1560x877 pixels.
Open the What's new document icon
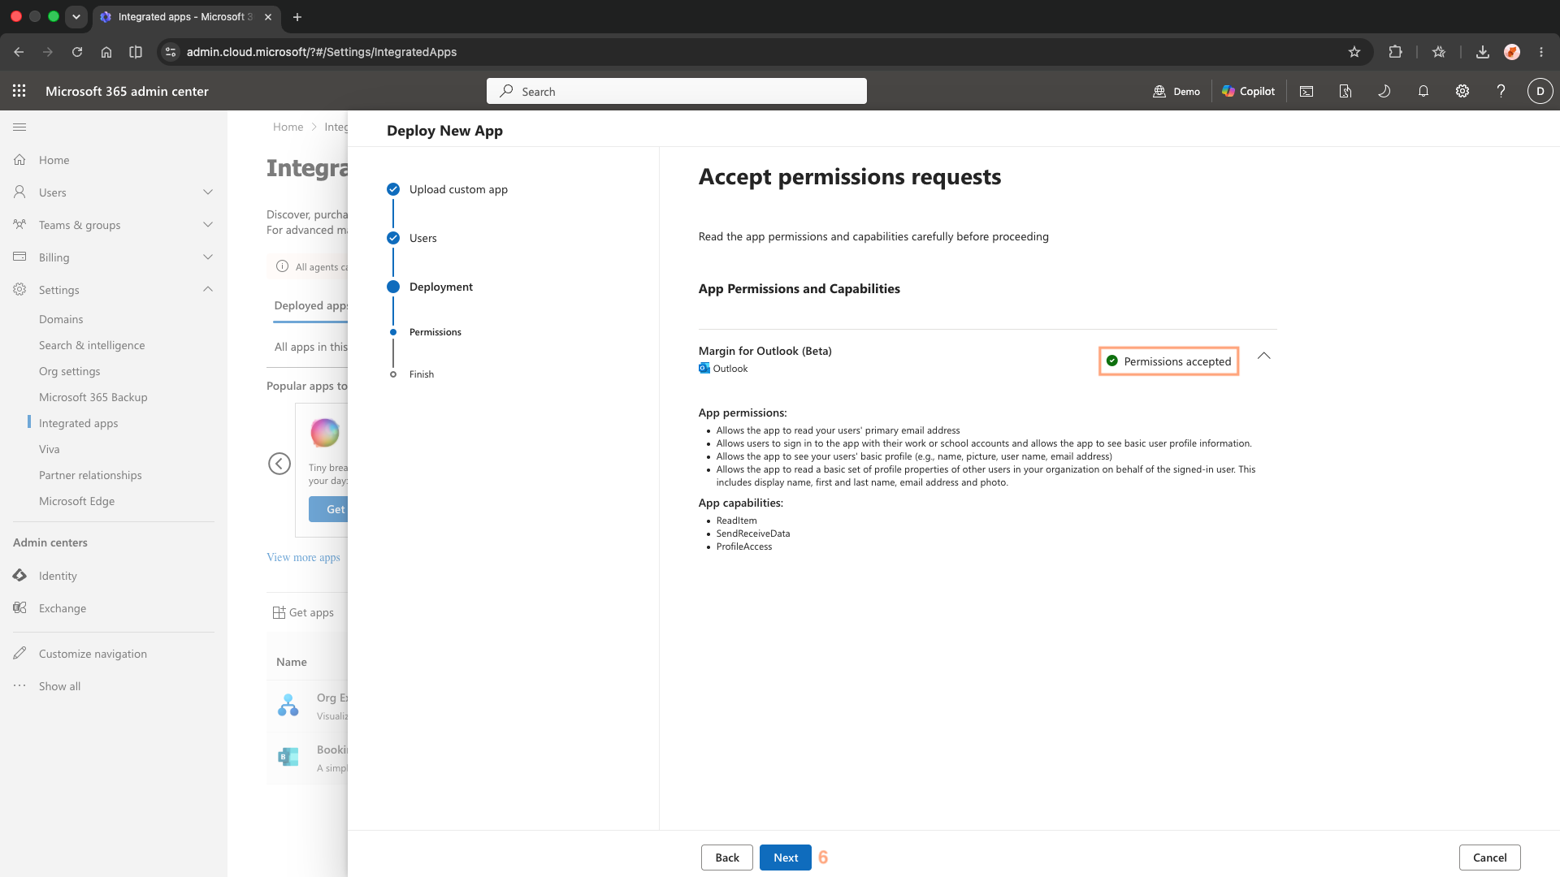1345,91
